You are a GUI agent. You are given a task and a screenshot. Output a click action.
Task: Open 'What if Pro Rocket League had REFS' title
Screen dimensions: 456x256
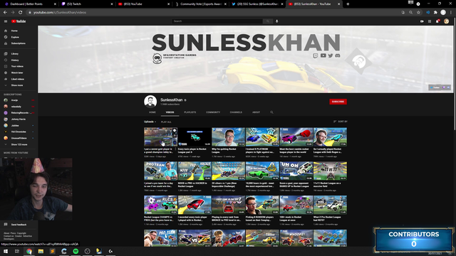[x=328, y=218]
